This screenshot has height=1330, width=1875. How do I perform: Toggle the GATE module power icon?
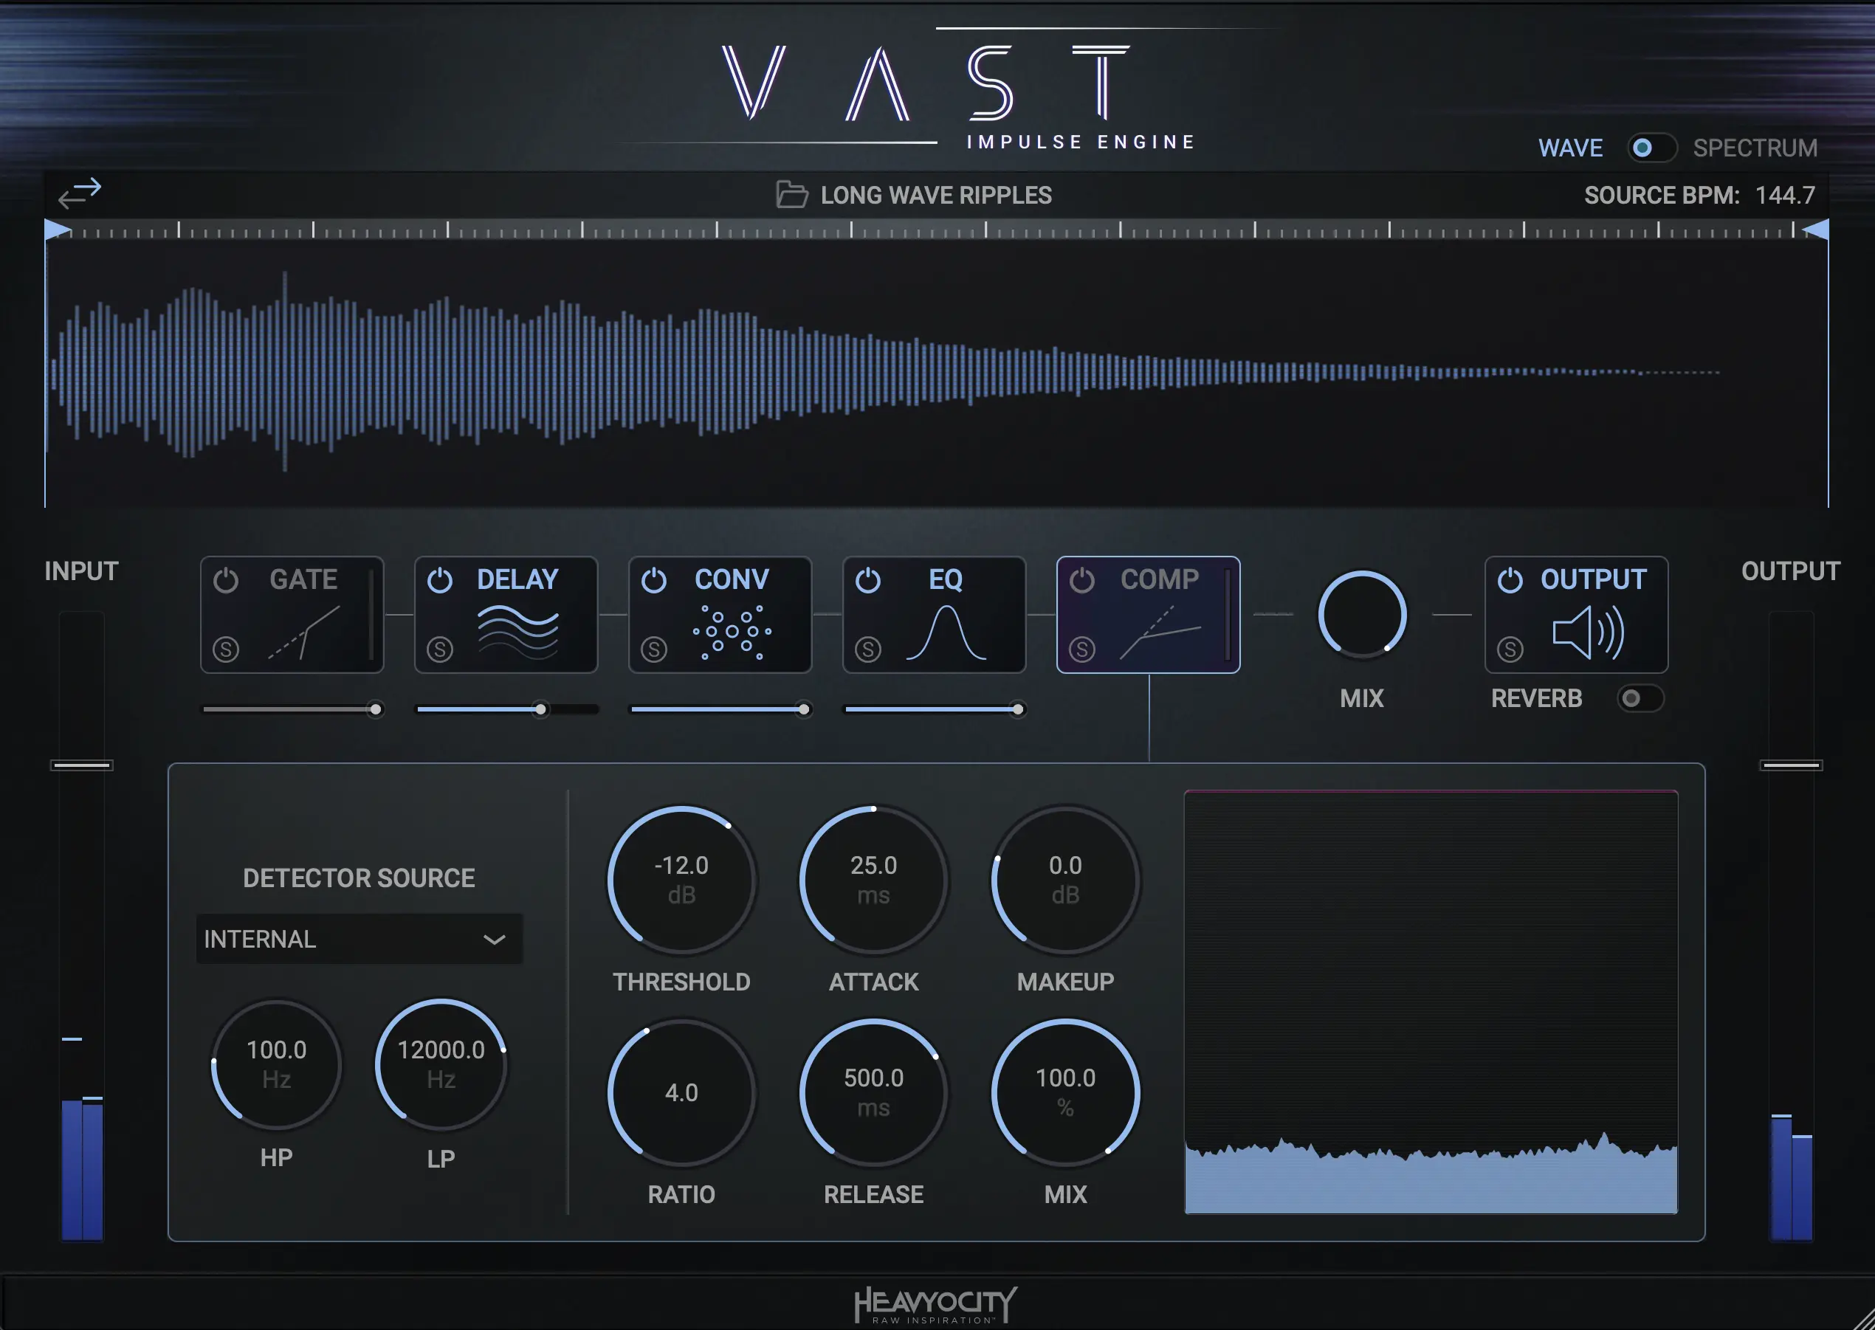[x=226, y=580]
